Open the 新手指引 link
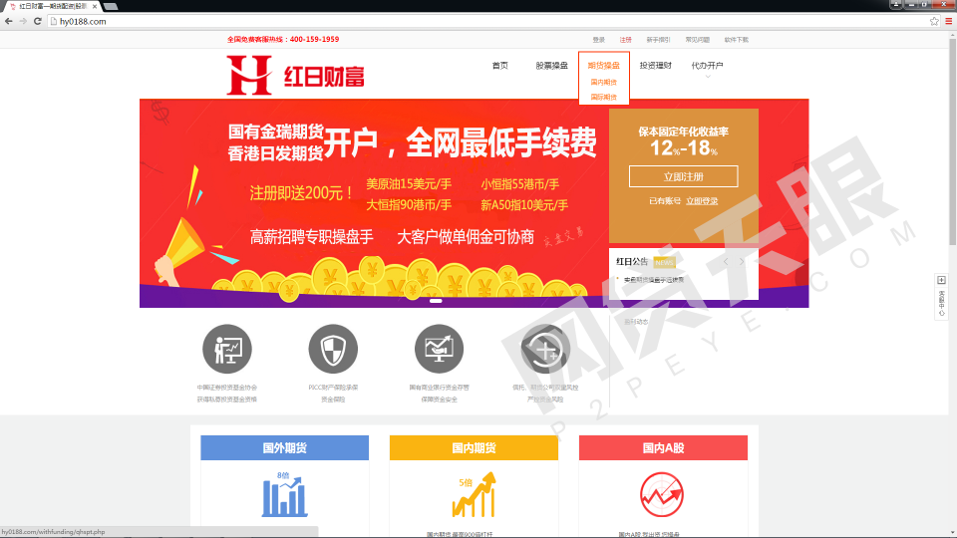 [x=659, y=40]
